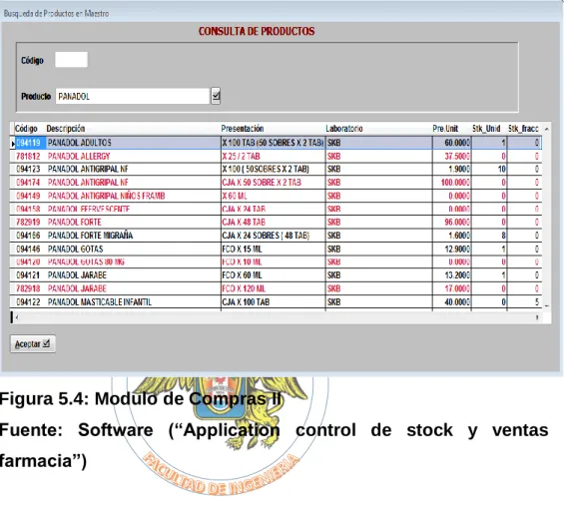The width and height of the screenshot is (565, 514).
Task: Select PANADOL ANTIGRIPAL NIÑOS FRAMB row
Action: [277, 196]
